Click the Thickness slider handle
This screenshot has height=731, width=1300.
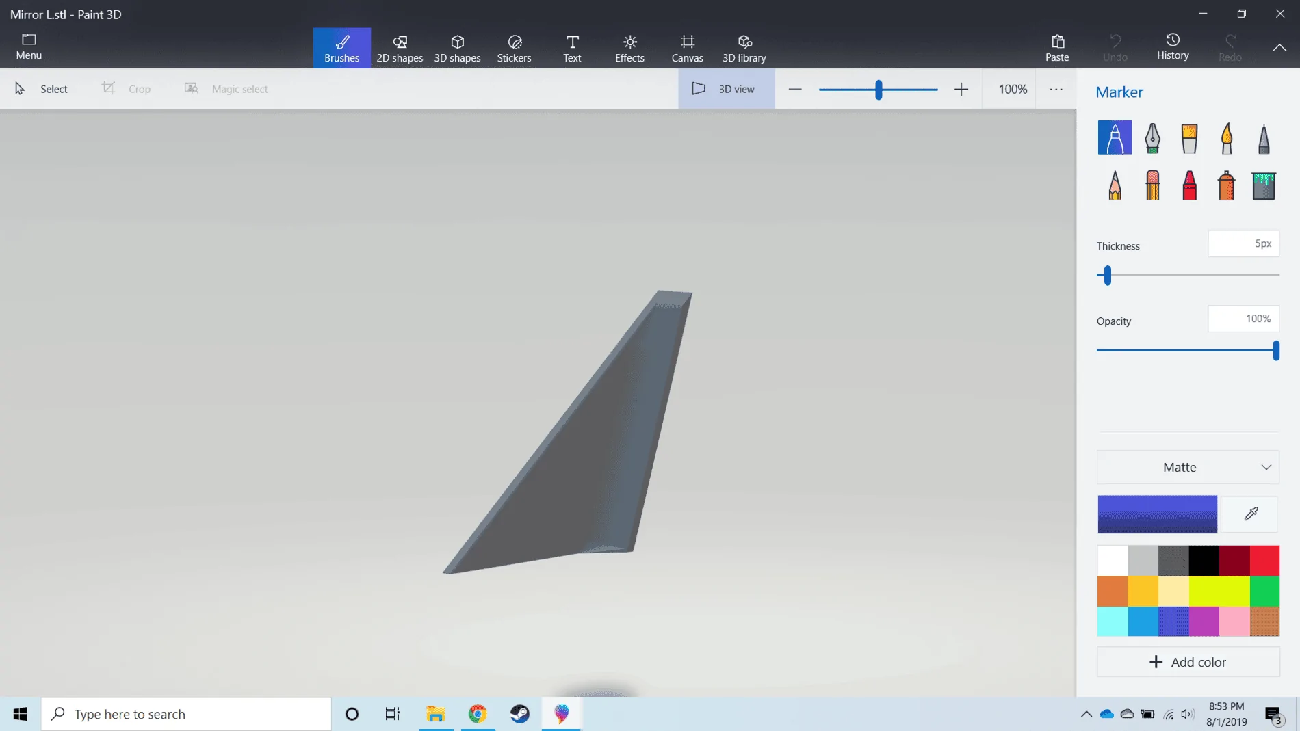click(x=1107, y=276)
